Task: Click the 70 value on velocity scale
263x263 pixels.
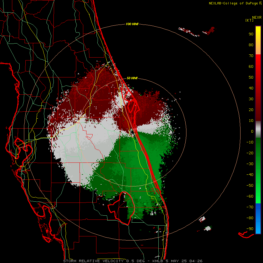Action: click(251, 56)
